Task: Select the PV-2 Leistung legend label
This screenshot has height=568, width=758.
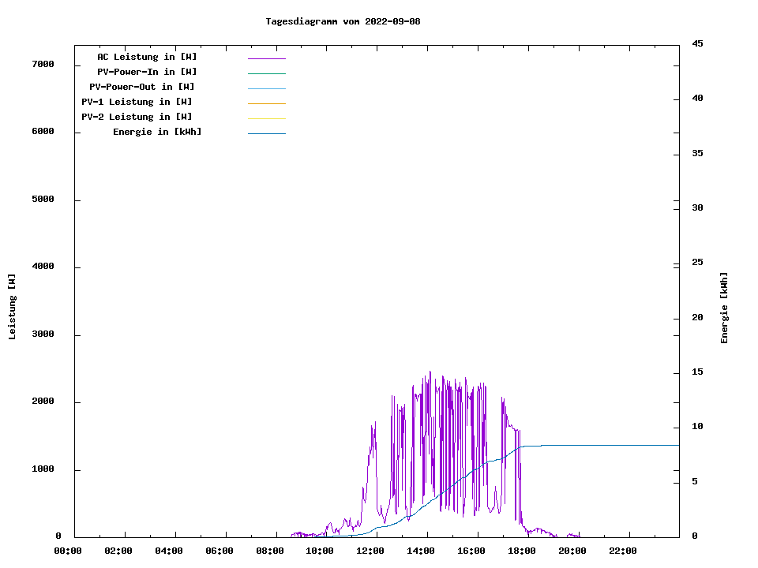Action: (137, 117)
